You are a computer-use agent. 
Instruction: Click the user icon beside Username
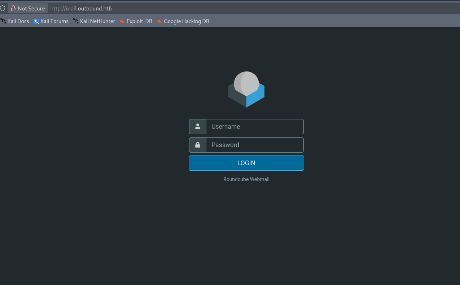click(x=198, y=127)
